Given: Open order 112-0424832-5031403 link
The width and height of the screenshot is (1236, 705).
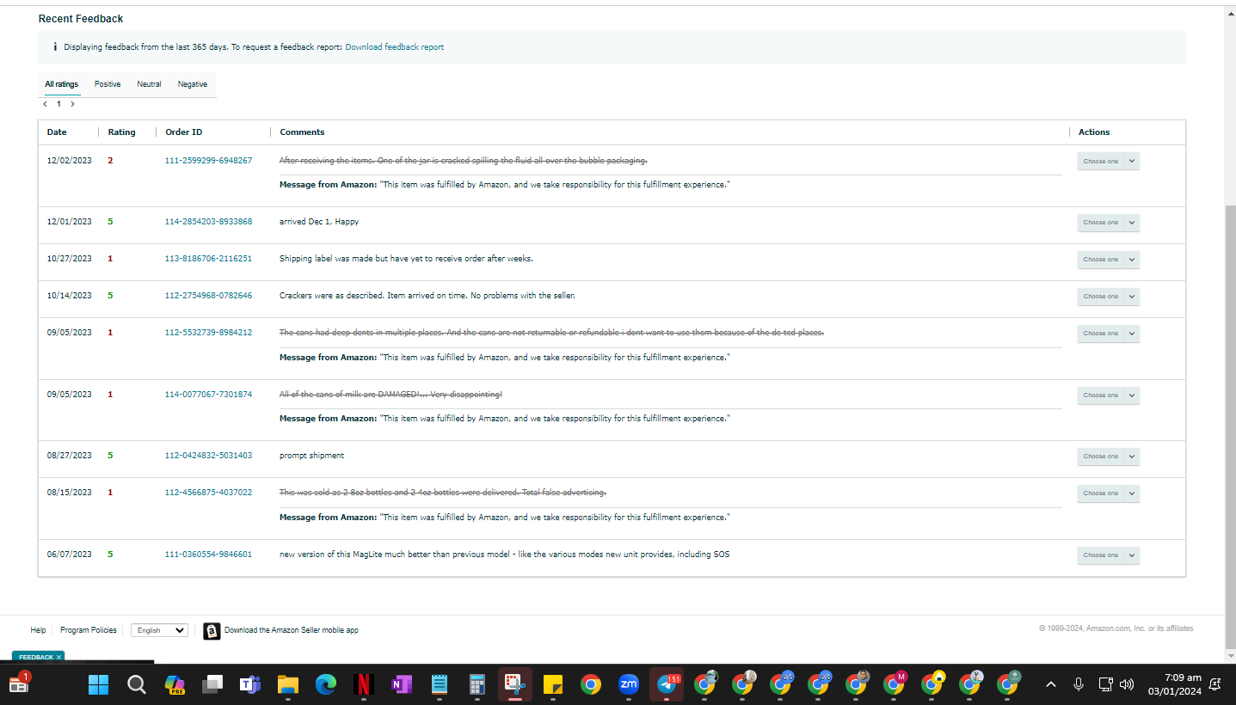Looking at the screenshot, I should tap(208, 456).
